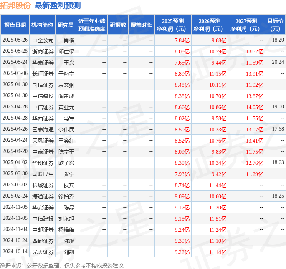Click the 覆盖时长 column header
This screenshot has height=269, width=286.
(141, 25)
